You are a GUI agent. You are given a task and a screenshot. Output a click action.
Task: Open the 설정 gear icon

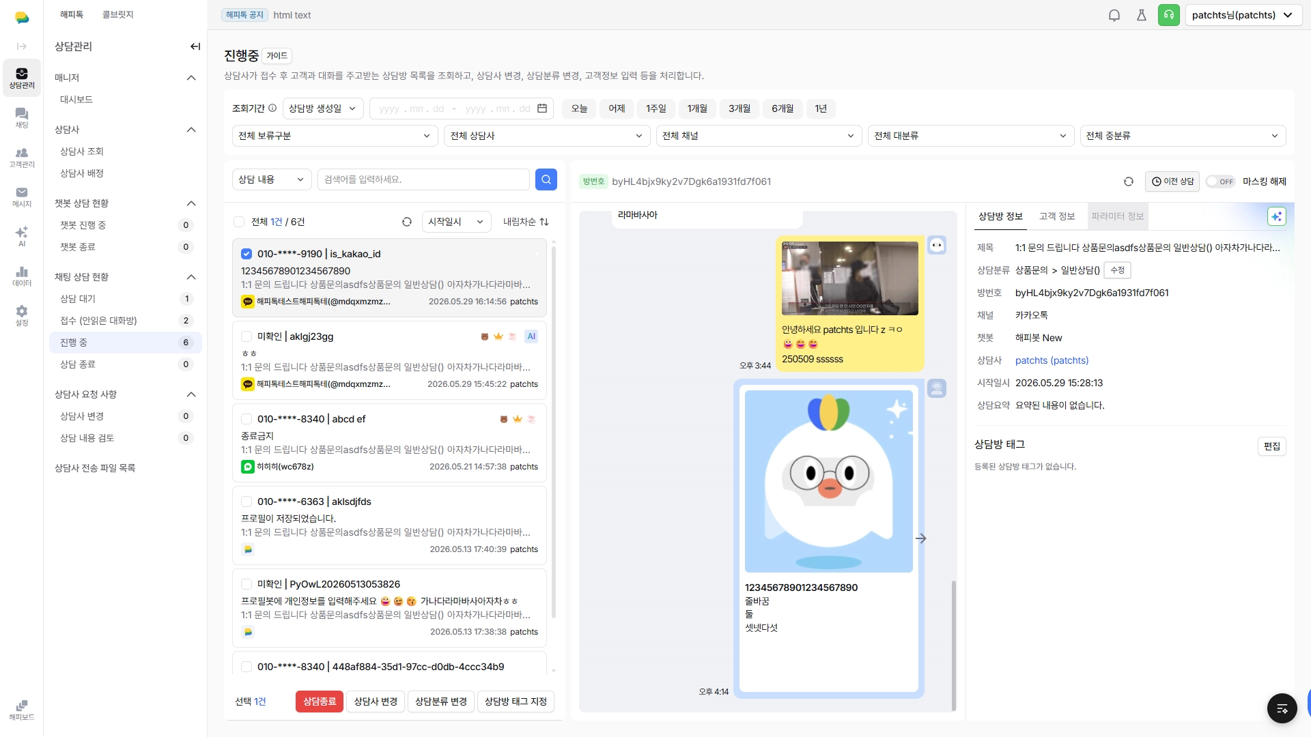click(22, 315)
